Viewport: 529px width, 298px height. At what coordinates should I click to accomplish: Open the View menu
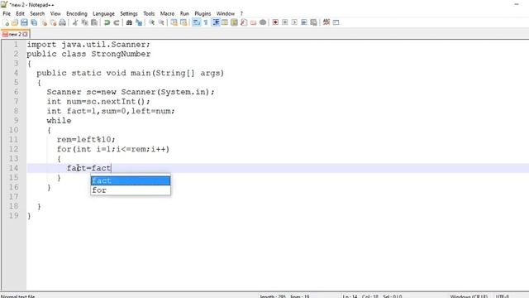point(55,13)
